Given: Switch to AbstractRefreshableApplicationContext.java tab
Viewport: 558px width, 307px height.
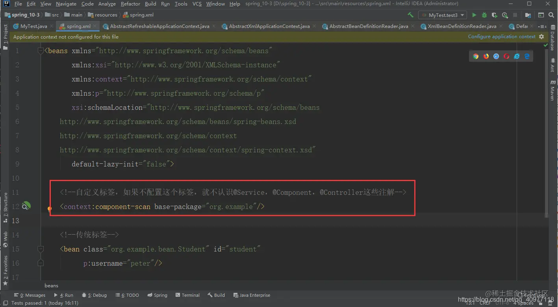Looking at the screenshot, I should 159,26.
